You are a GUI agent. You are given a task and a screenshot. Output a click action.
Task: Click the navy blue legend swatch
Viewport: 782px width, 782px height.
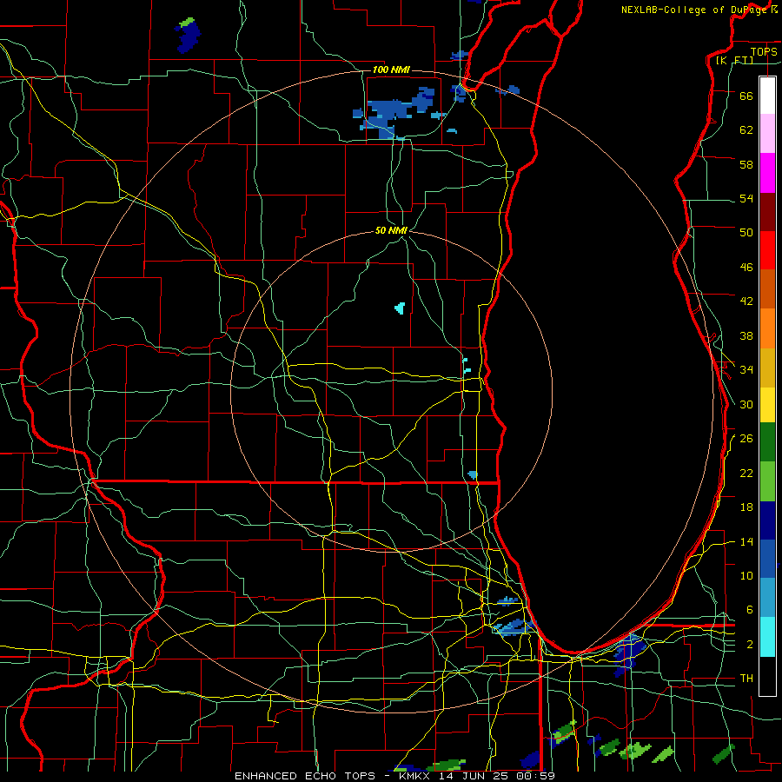click(767, 520)
